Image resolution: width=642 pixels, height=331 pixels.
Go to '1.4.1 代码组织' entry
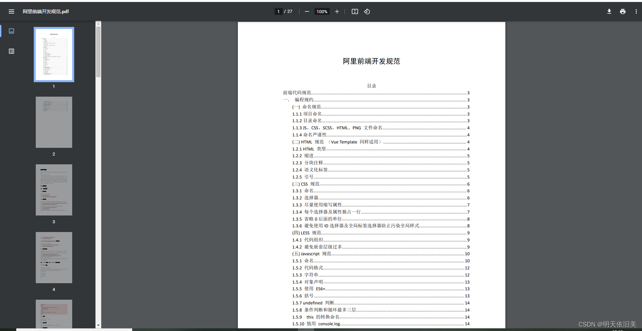point(381,240)
